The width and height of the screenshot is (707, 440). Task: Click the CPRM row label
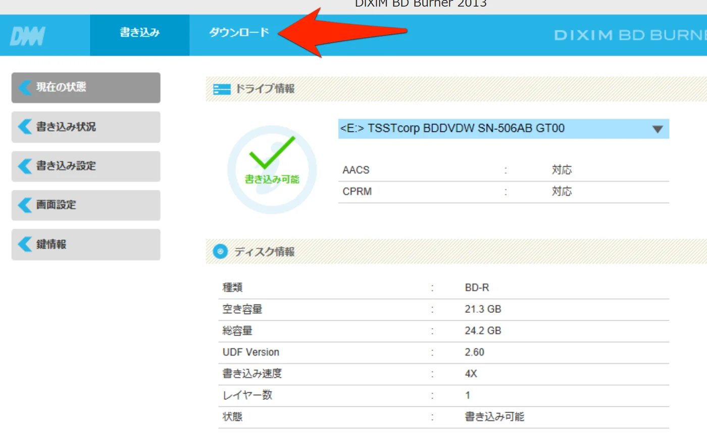(x=357, y=192)
